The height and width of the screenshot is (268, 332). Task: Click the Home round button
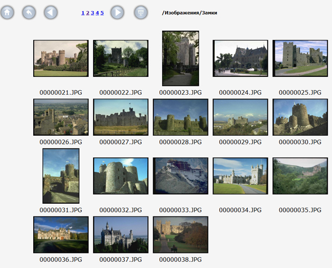(x=7, y=12)
